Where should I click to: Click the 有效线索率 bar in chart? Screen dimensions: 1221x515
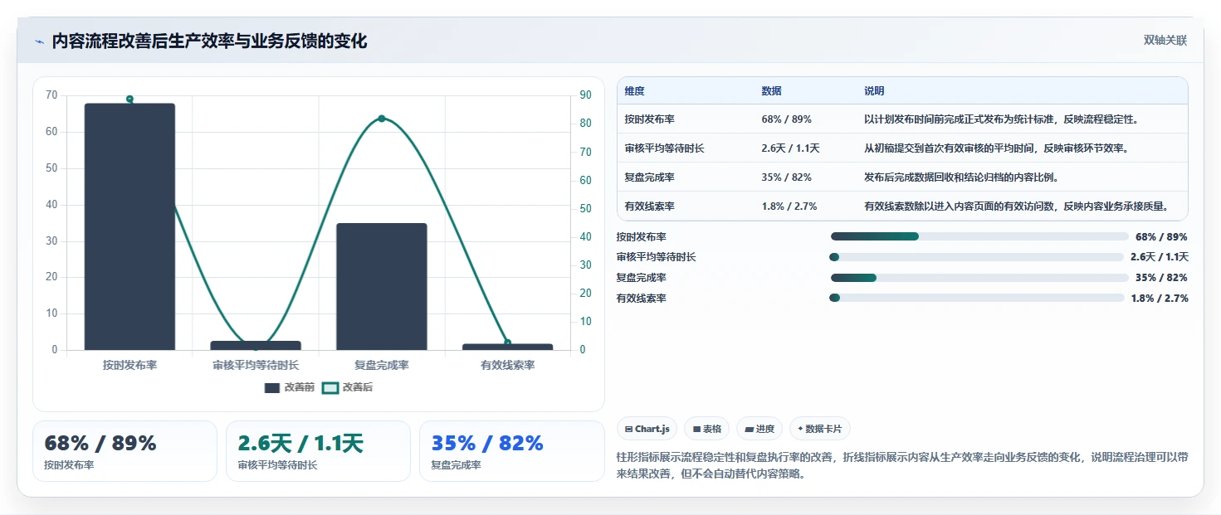click(x=507, y=347)
